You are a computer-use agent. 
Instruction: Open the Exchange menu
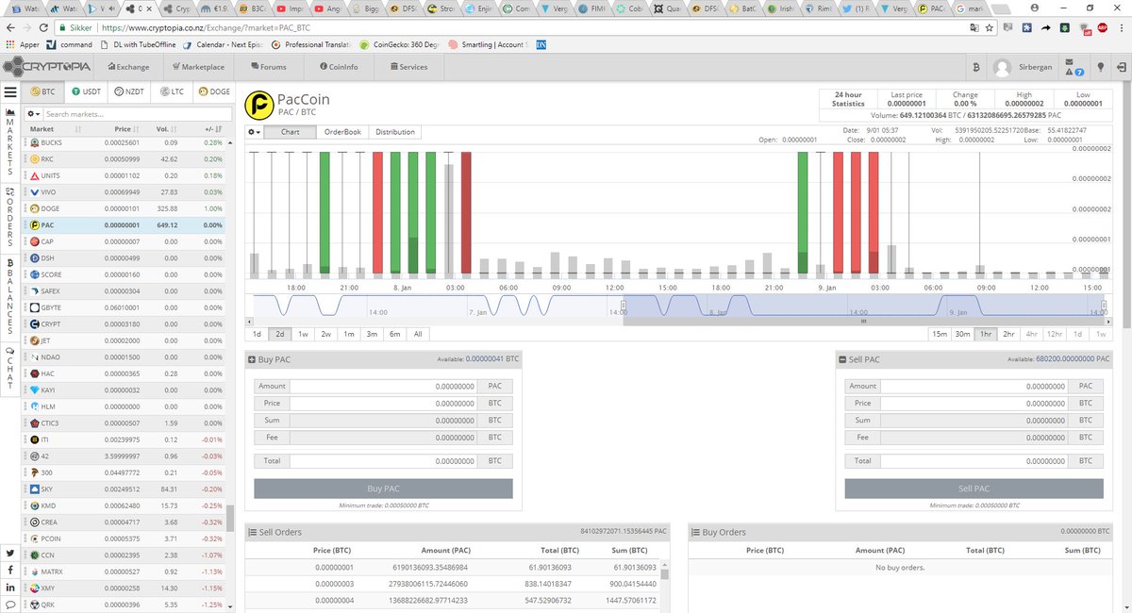pos(129,67)
